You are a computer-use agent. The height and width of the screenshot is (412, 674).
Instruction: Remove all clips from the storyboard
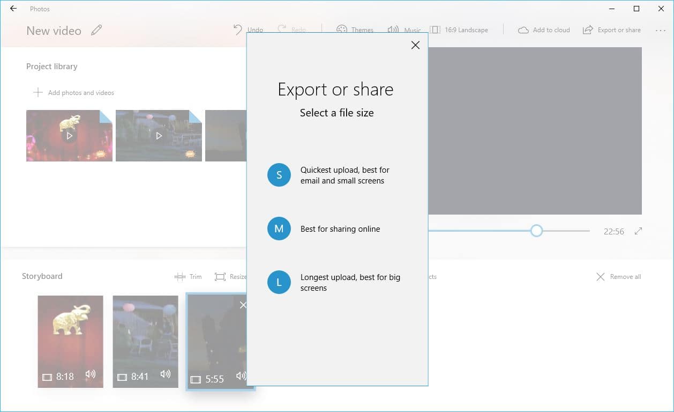(618, 276)
